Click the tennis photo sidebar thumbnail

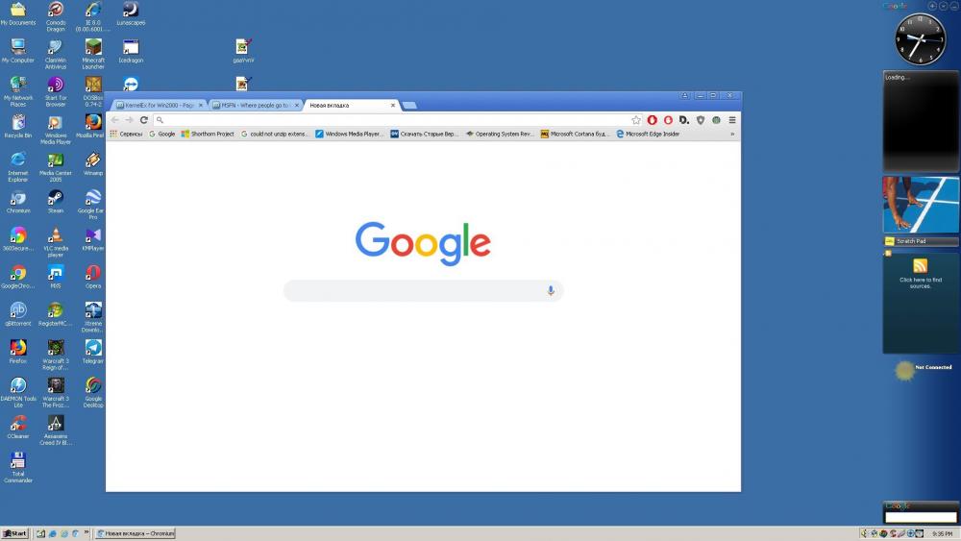point(921,206)
